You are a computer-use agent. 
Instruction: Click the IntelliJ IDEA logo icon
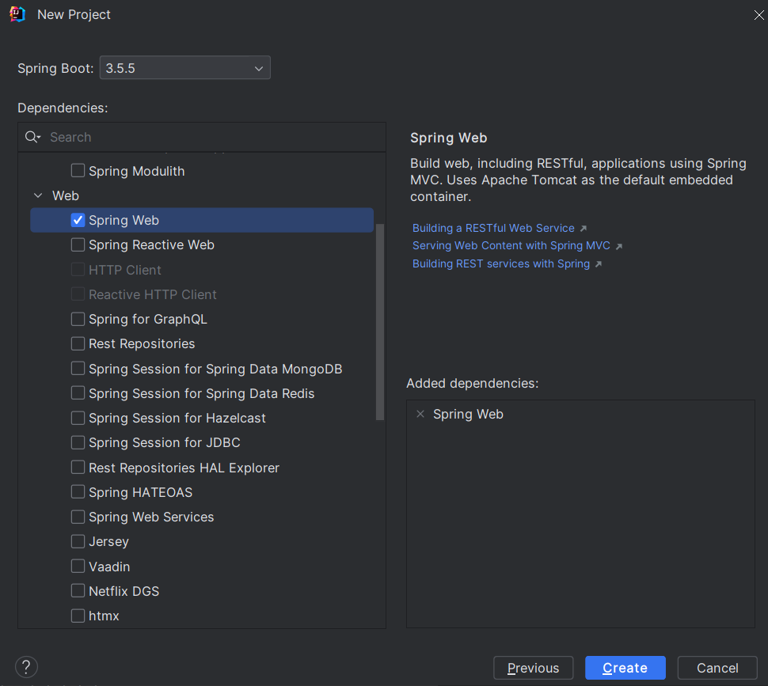click(x=17, y=15)
